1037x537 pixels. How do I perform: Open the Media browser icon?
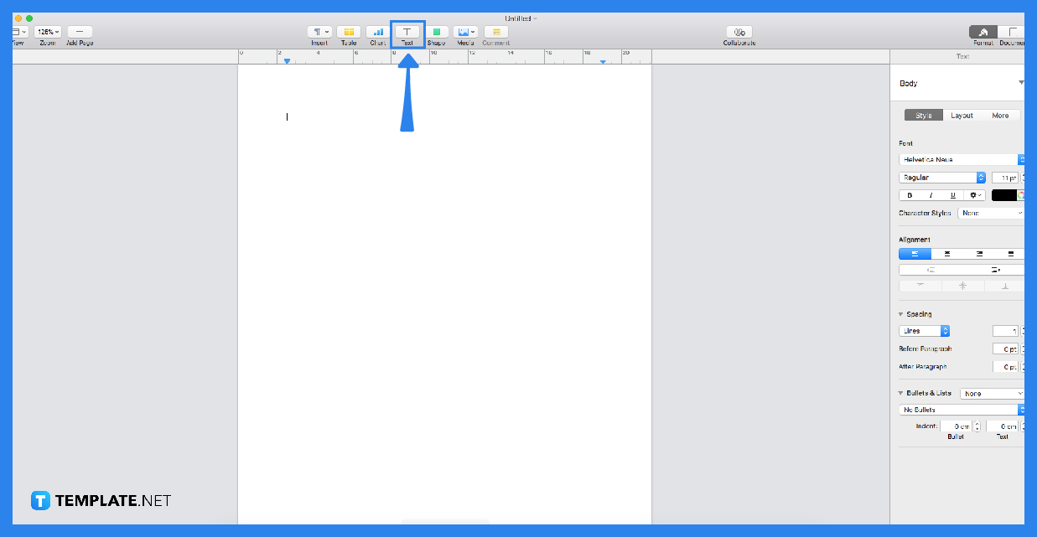coord(463,31)
